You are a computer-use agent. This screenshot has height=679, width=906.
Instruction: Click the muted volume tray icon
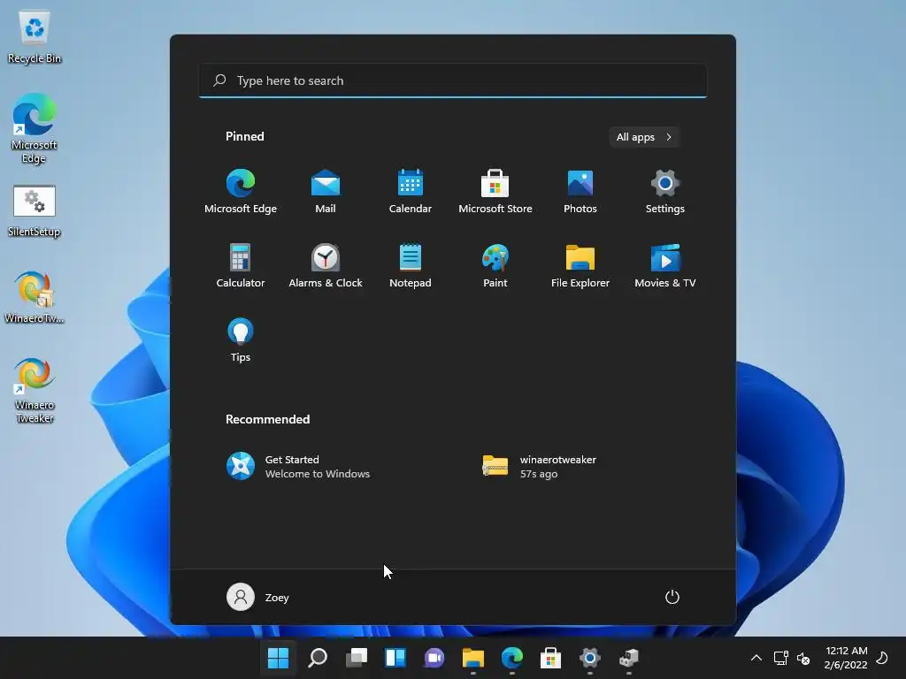pyautogui.click(x=803, y=658)
